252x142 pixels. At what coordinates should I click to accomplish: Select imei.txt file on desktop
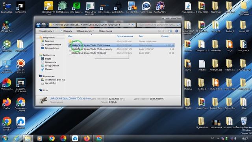coord(202,65)
